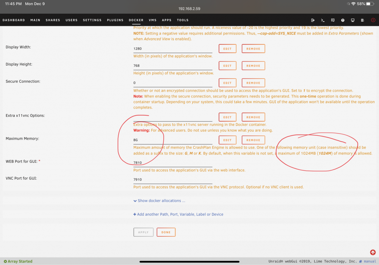Open the system log lines icon

pos(363,20)
